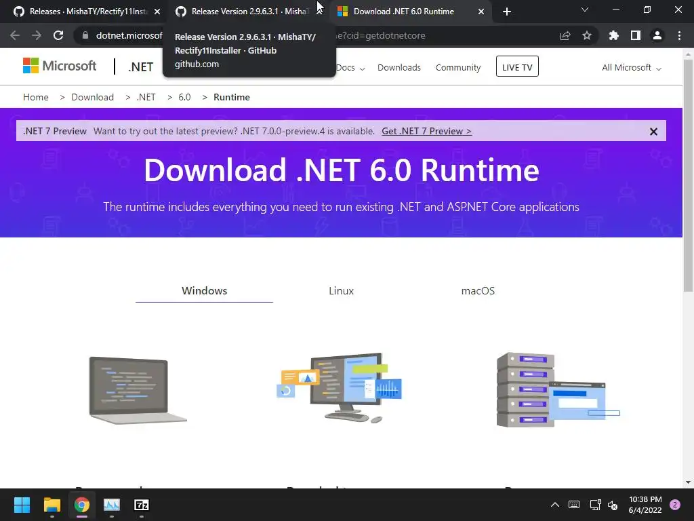Expand the All Microsoft dropdown
This screenshot has height=521, width=694.
coord(632,67)
